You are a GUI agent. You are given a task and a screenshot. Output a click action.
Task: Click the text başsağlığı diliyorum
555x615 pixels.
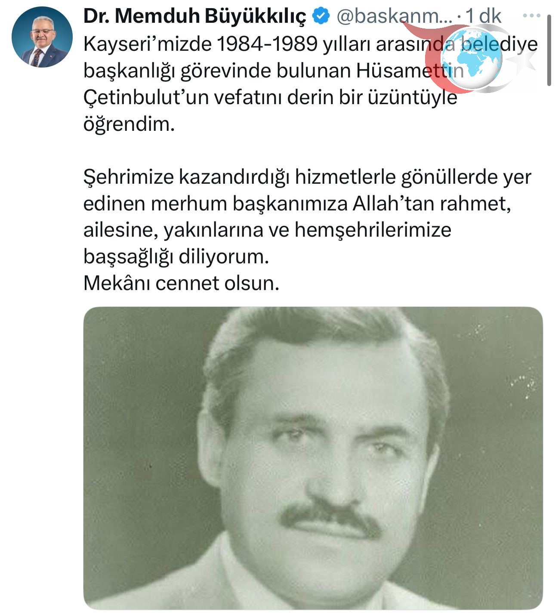tap(176, 257)
